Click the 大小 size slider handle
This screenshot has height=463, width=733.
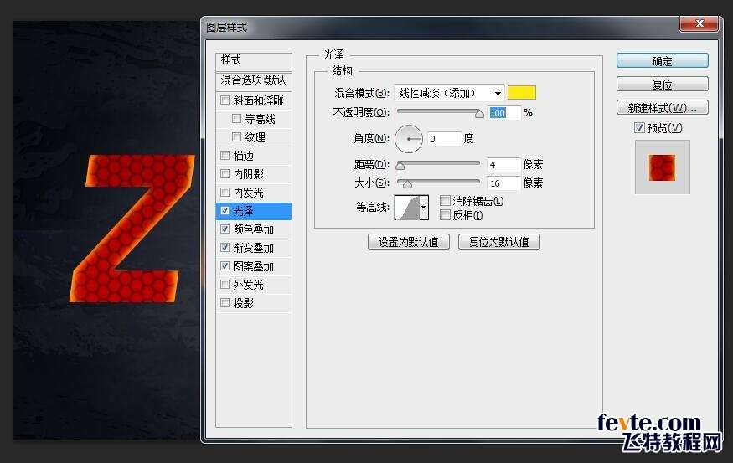[408, 184]
